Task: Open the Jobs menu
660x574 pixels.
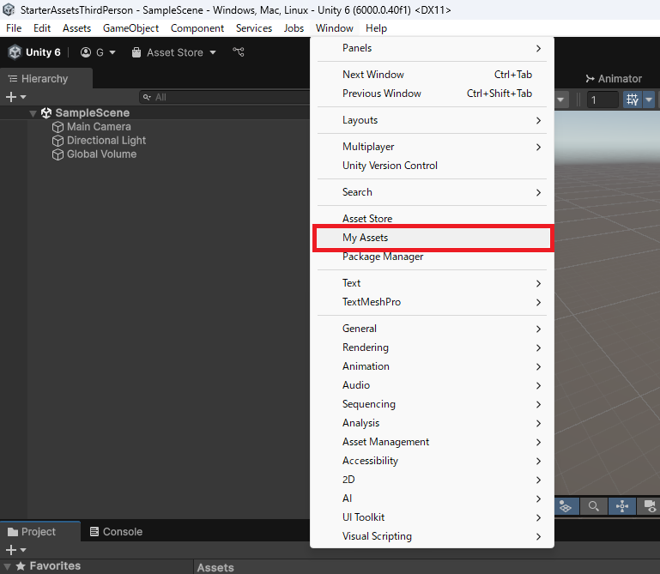Action: point(294,28)
